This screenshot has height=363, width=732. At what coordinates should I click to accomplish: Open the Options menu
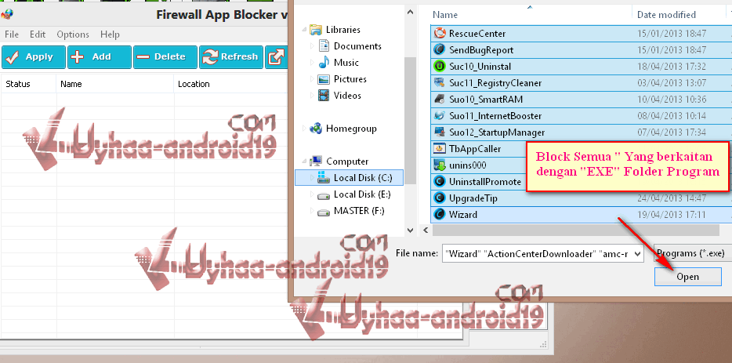pyautogui.click(x=73, y=34)
